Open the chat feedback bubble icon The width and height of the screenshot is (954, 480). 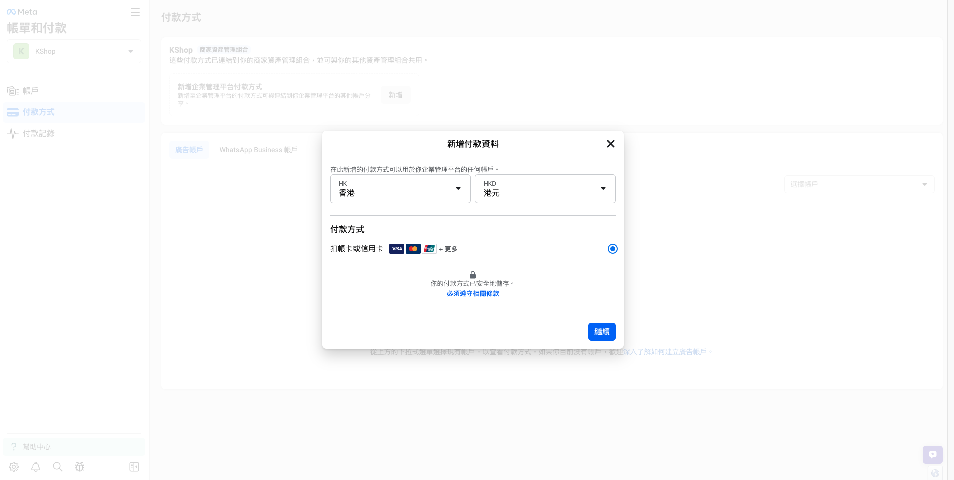tap(933, 455)
